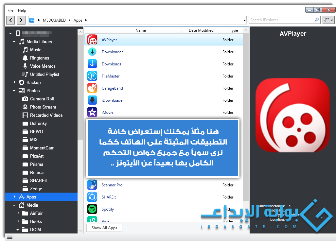Click the search magnifier icon
The height and width of the screenshot is (241, 336).
click(x=316, y=20)
